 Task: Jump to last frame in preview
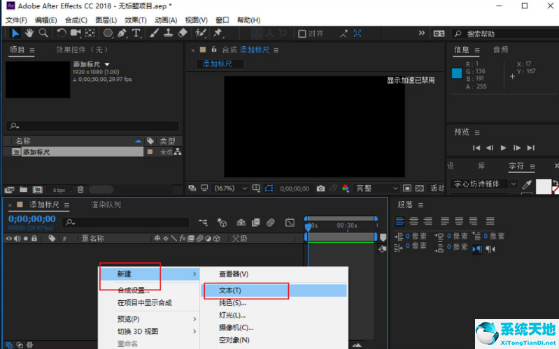click(x=531, y=148)
